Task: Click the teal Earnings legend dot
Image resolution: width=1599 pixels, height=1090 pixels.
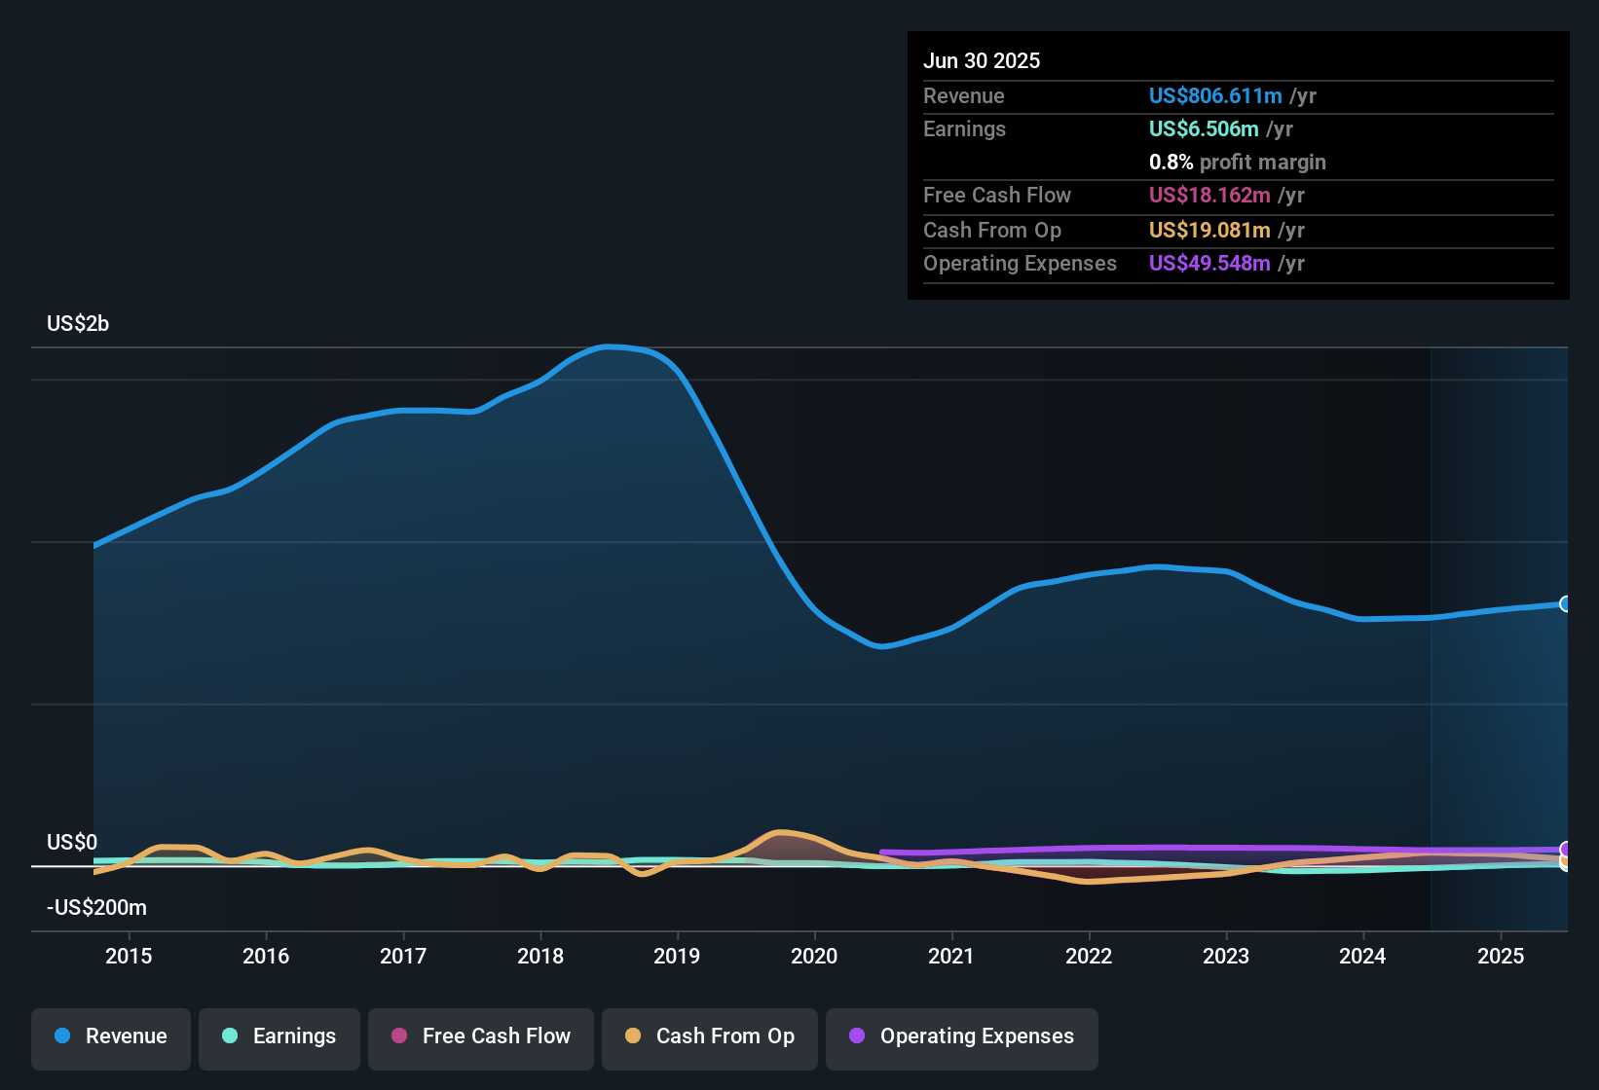Action: (x=230, y=1036)
